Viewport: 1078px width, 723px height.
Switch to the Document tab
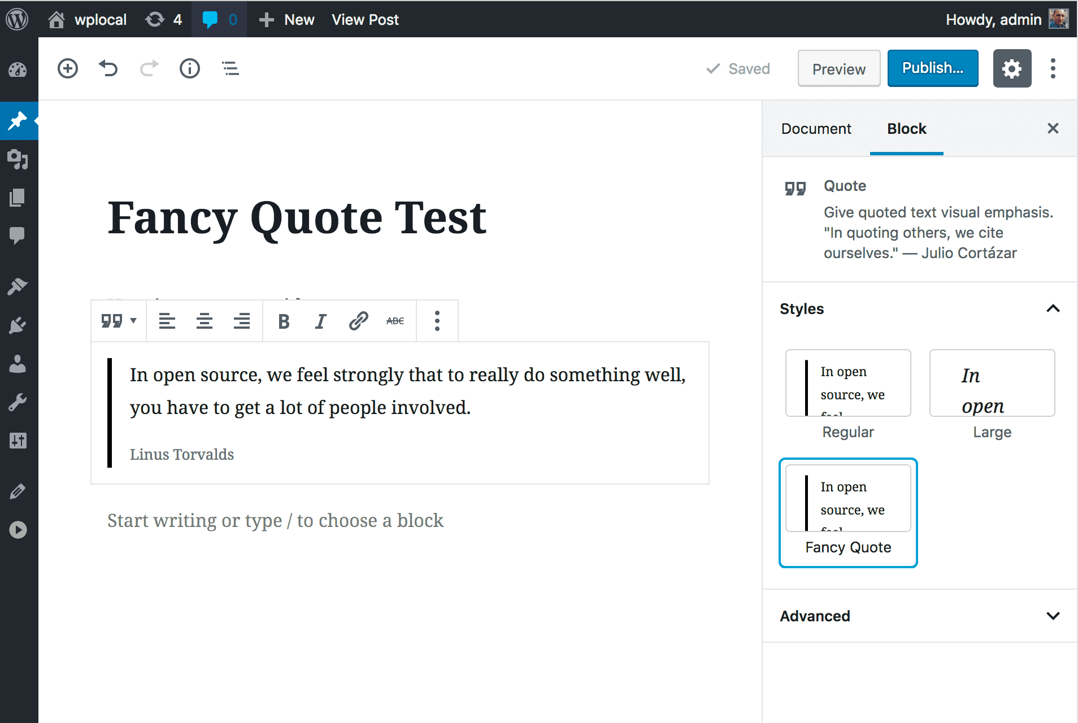tap(816, 128)
